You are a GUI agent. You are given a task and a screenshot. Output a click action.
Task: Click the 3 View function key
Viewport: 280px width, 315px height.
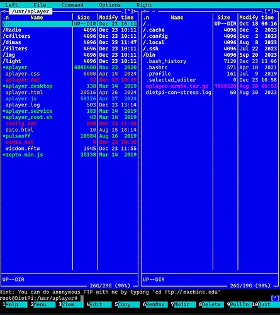coord(71,304)
